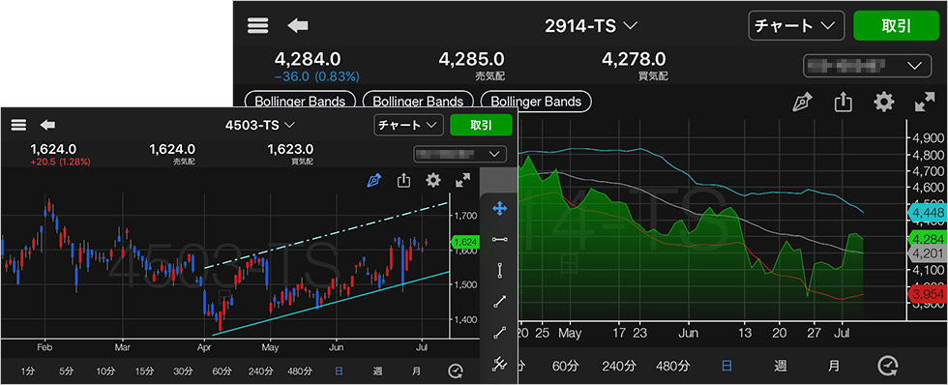948x385 pixels.
Task: Open gear settings on 4503-TS chart
Action: pos(433,180)
